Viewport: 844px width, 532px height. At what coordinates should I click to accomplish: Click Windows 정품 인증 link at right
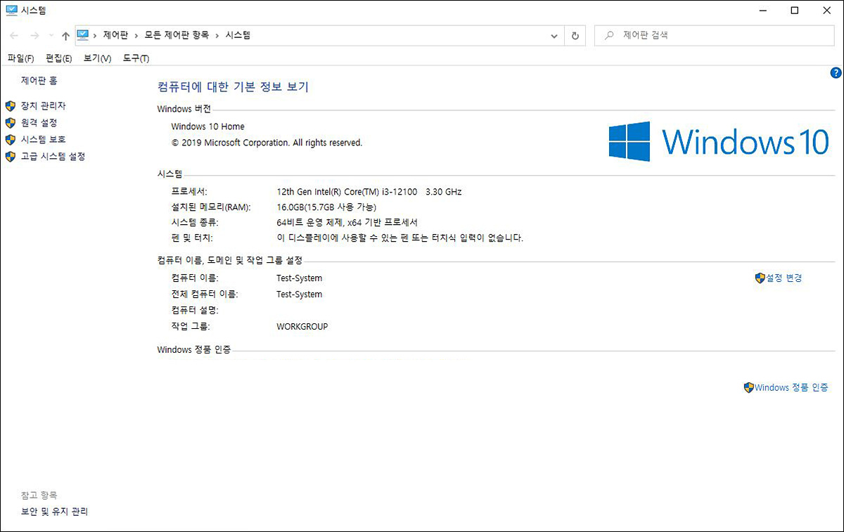click(791, 388)
